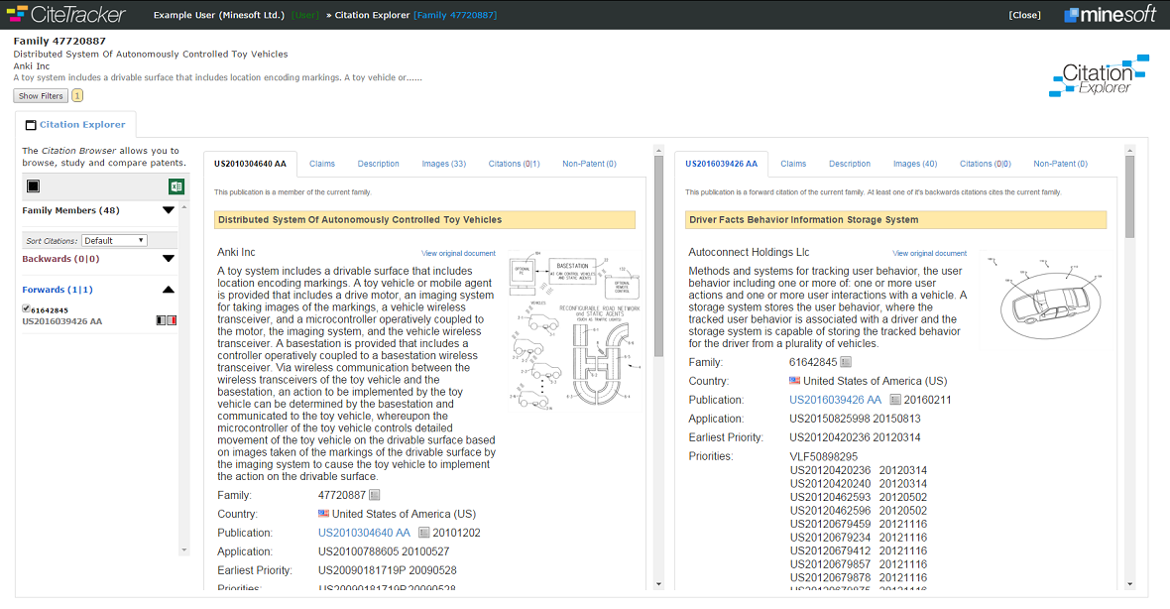Click the Family 47720887 breadcrumb link

point(455,15)
